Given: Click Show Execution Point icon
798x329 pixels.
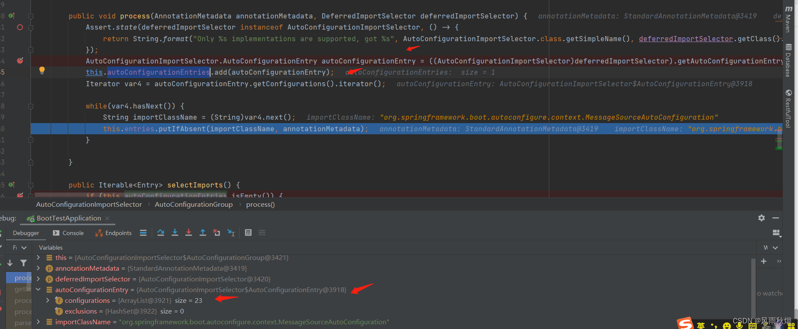Looking at the screenshot, I should (x=143, y=232).
